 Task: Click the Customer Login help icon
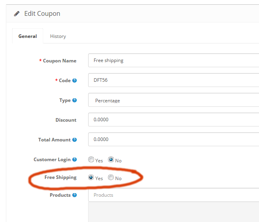pos(74,160)
